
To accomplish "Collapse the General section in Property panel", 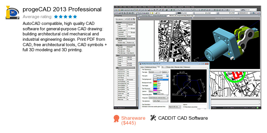I will pyautogui.click(x=134, y=22).
